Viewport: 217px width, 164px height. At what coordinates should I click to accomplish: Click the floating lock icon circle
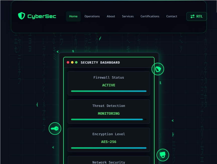pos(163,155)
